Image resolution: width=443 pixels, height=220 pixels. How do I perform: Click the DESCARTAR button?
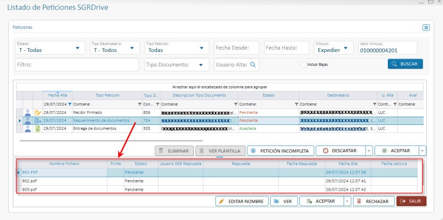click(341, 151)
